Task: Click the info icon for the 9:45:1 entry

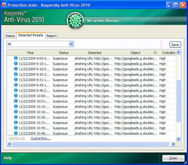Action: tap(16, 85)
